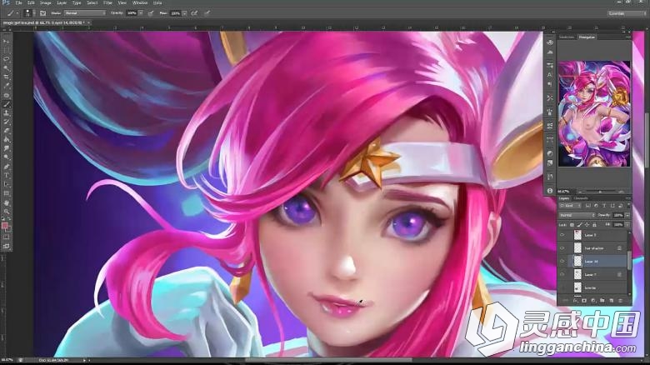Select the History Brush tool
This screenshot has width=650, height=365.
(x=6, y=122)
